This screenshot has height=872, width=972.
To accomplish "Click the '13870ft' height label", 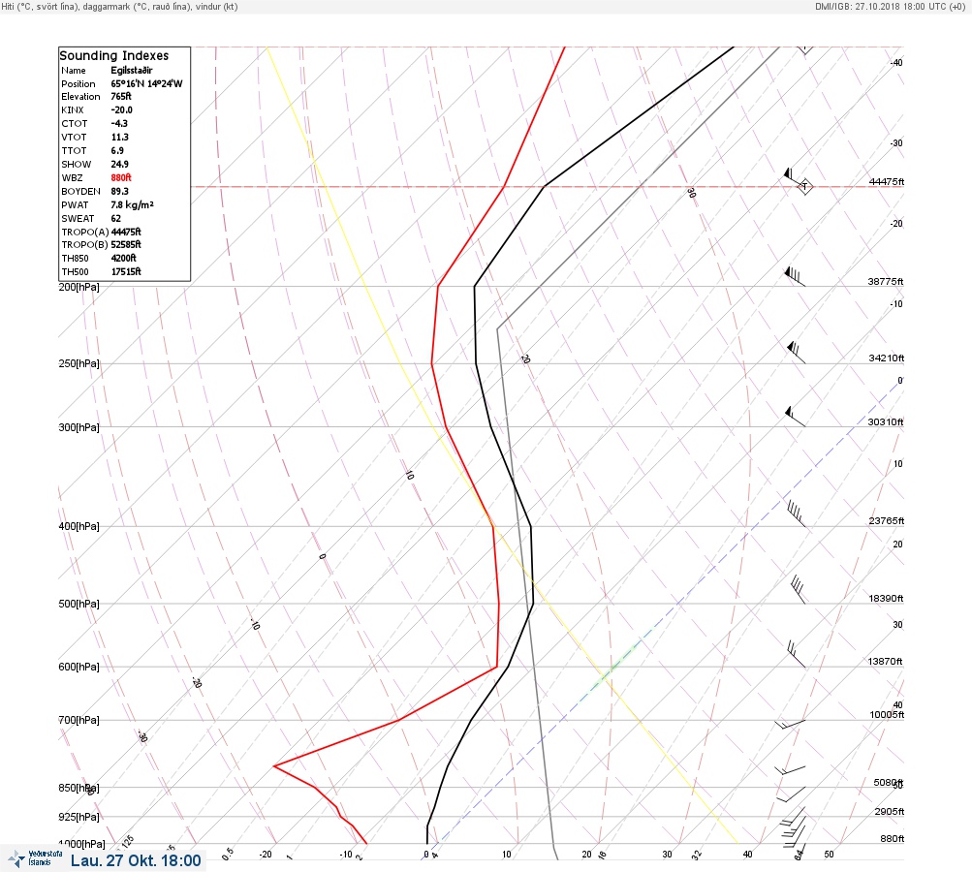I will tap(885, 662).
